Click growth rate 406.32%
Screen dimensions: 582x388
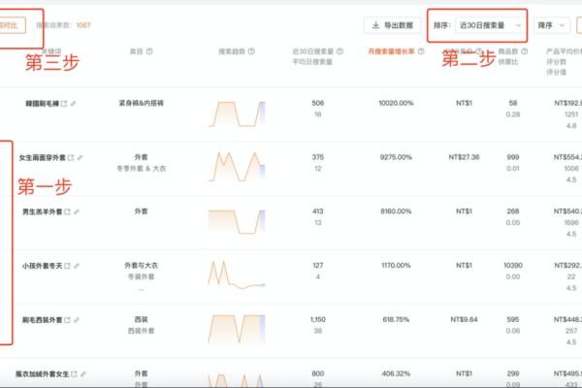(x=396, y=373)
